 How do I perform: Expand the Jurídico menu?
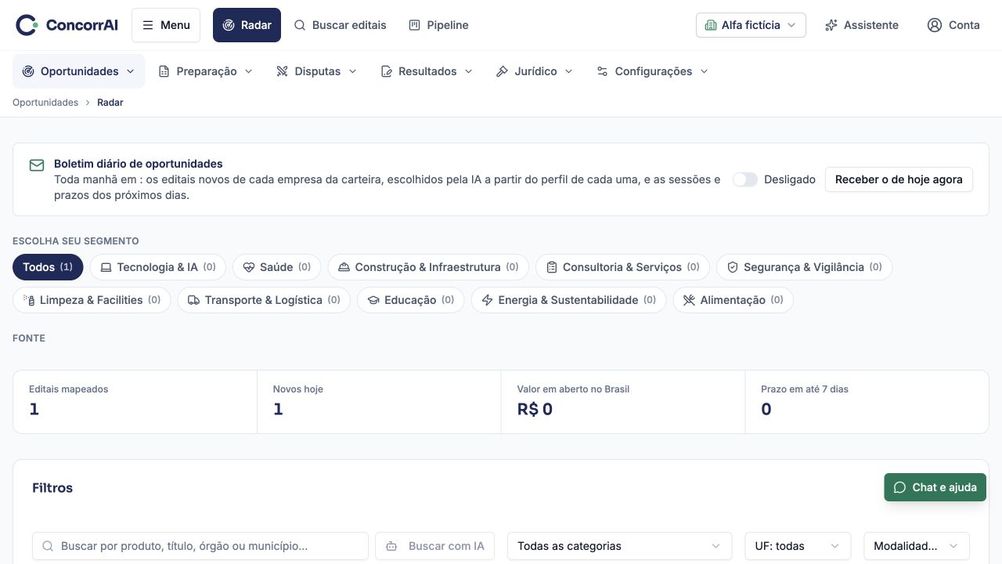tap(535, 71)
